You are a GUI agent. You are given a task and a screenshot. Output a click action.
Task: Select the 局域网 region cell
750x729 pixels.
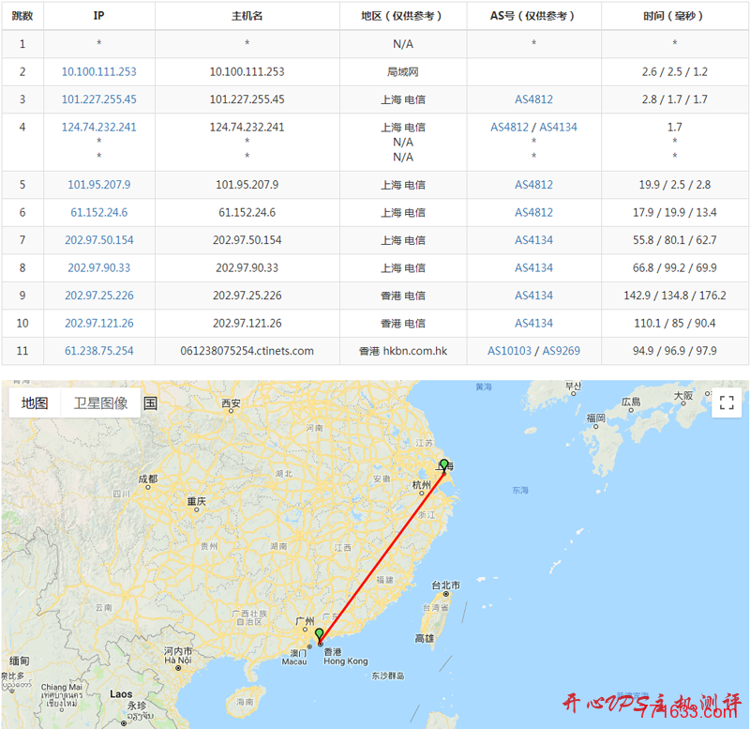pos(403,72)
